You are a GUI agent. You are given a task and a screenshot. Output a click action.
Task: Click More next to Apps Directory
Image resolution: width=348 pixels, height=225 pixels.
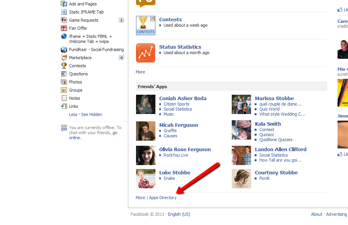coord(140,198)
